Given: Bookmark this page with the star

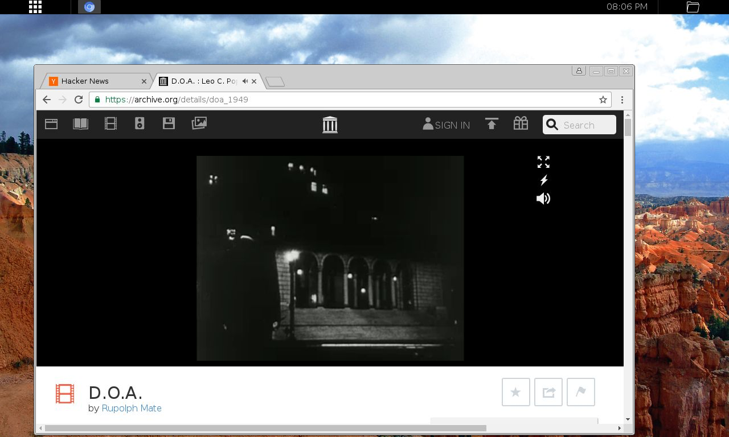Looking at the screenshot, I should (x=603, y=100).
